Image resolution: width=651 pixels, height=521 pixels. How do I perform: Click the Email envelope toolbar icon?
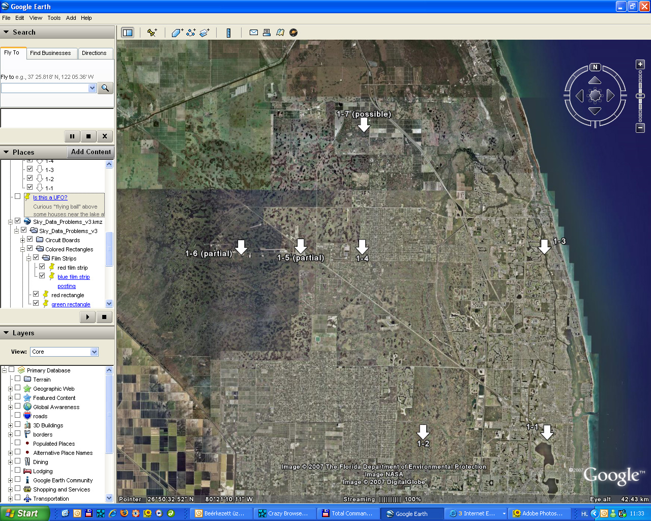pyautogui.click(x=253, y=33)
